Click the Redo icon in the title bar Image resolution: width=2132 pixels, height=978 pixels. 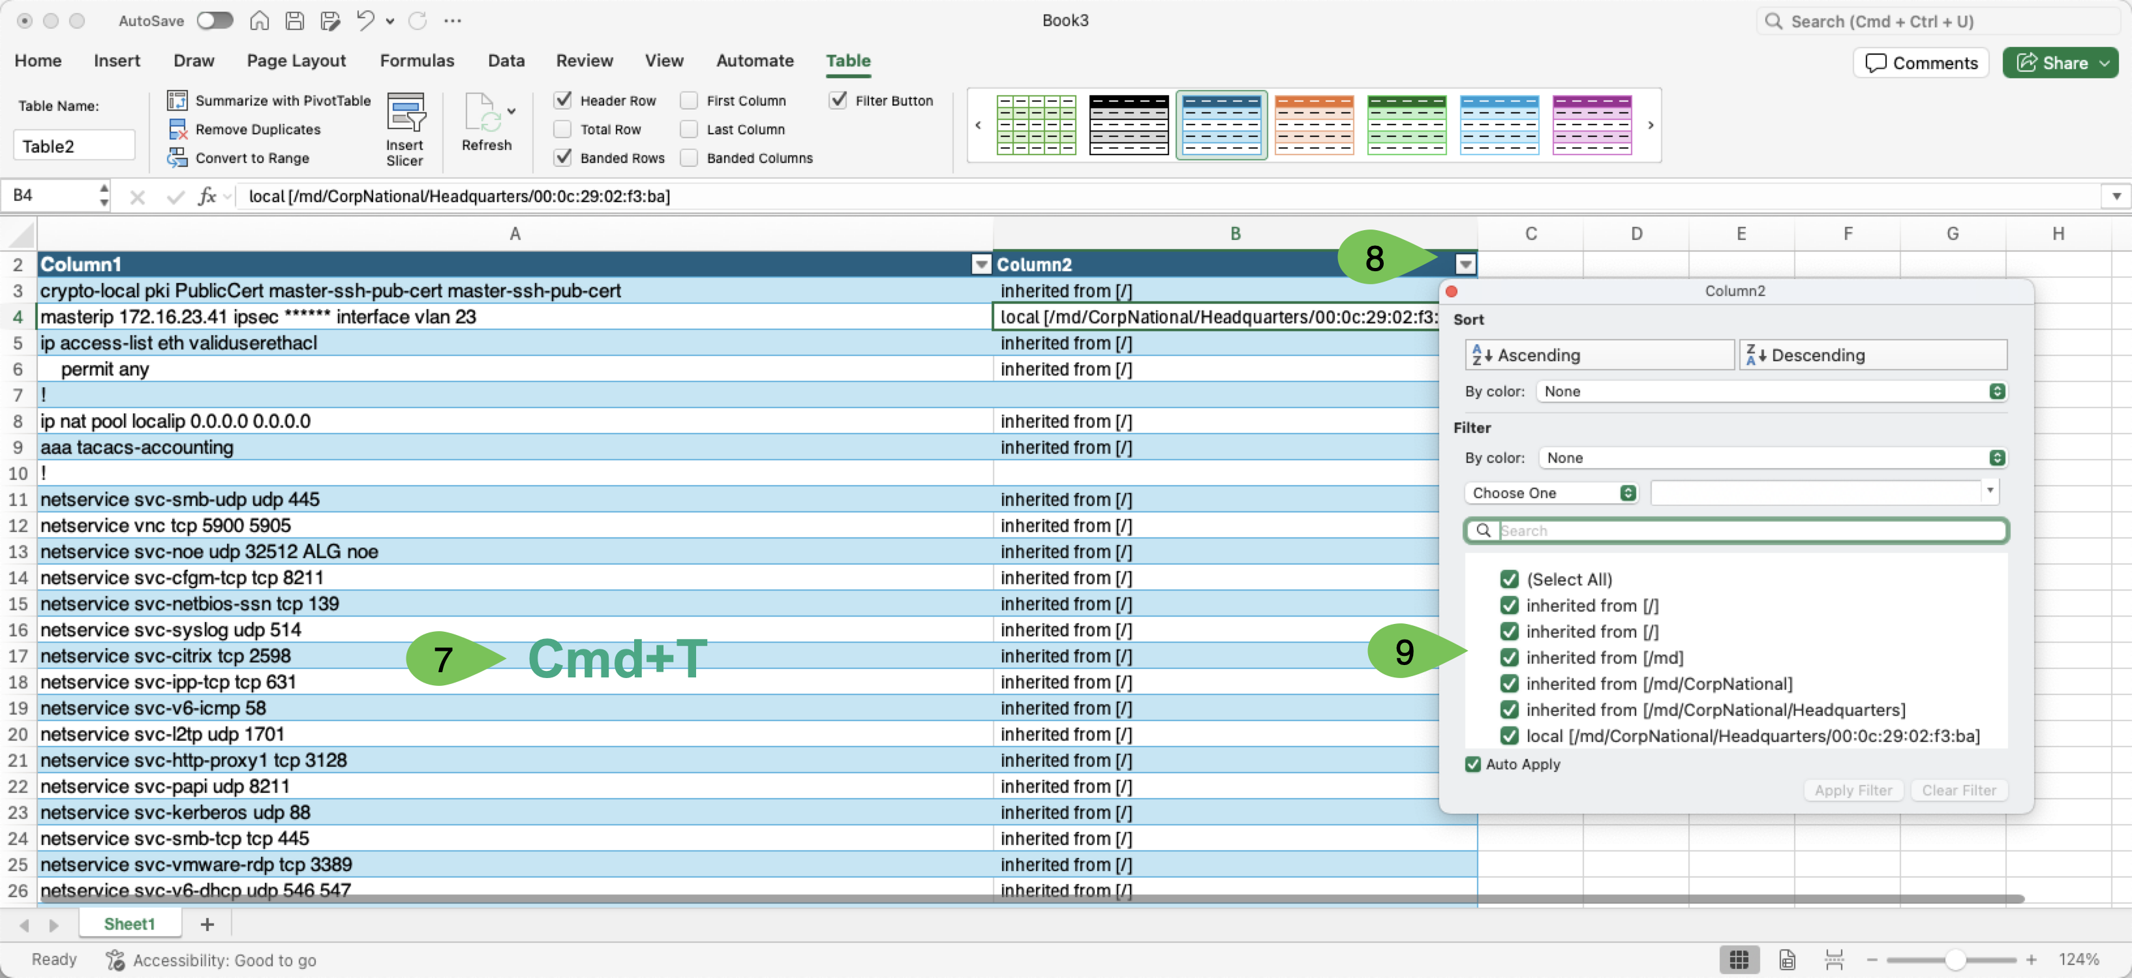pos(417,21)
